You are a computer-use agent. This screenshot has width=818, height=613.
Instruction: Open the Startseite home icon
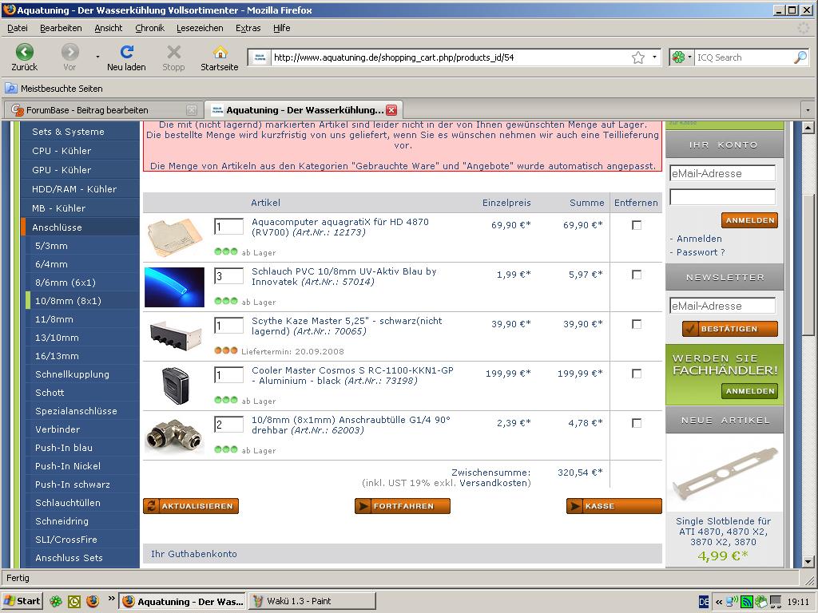[x=220, y=52]
